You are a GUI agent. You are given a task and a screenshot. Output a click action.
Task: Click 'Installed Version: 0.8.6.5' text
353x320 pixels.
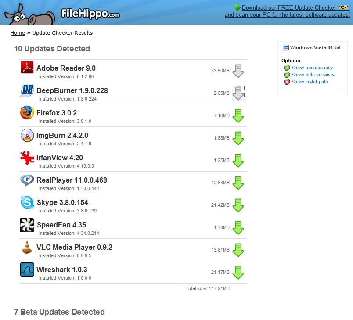coord(65,255)
